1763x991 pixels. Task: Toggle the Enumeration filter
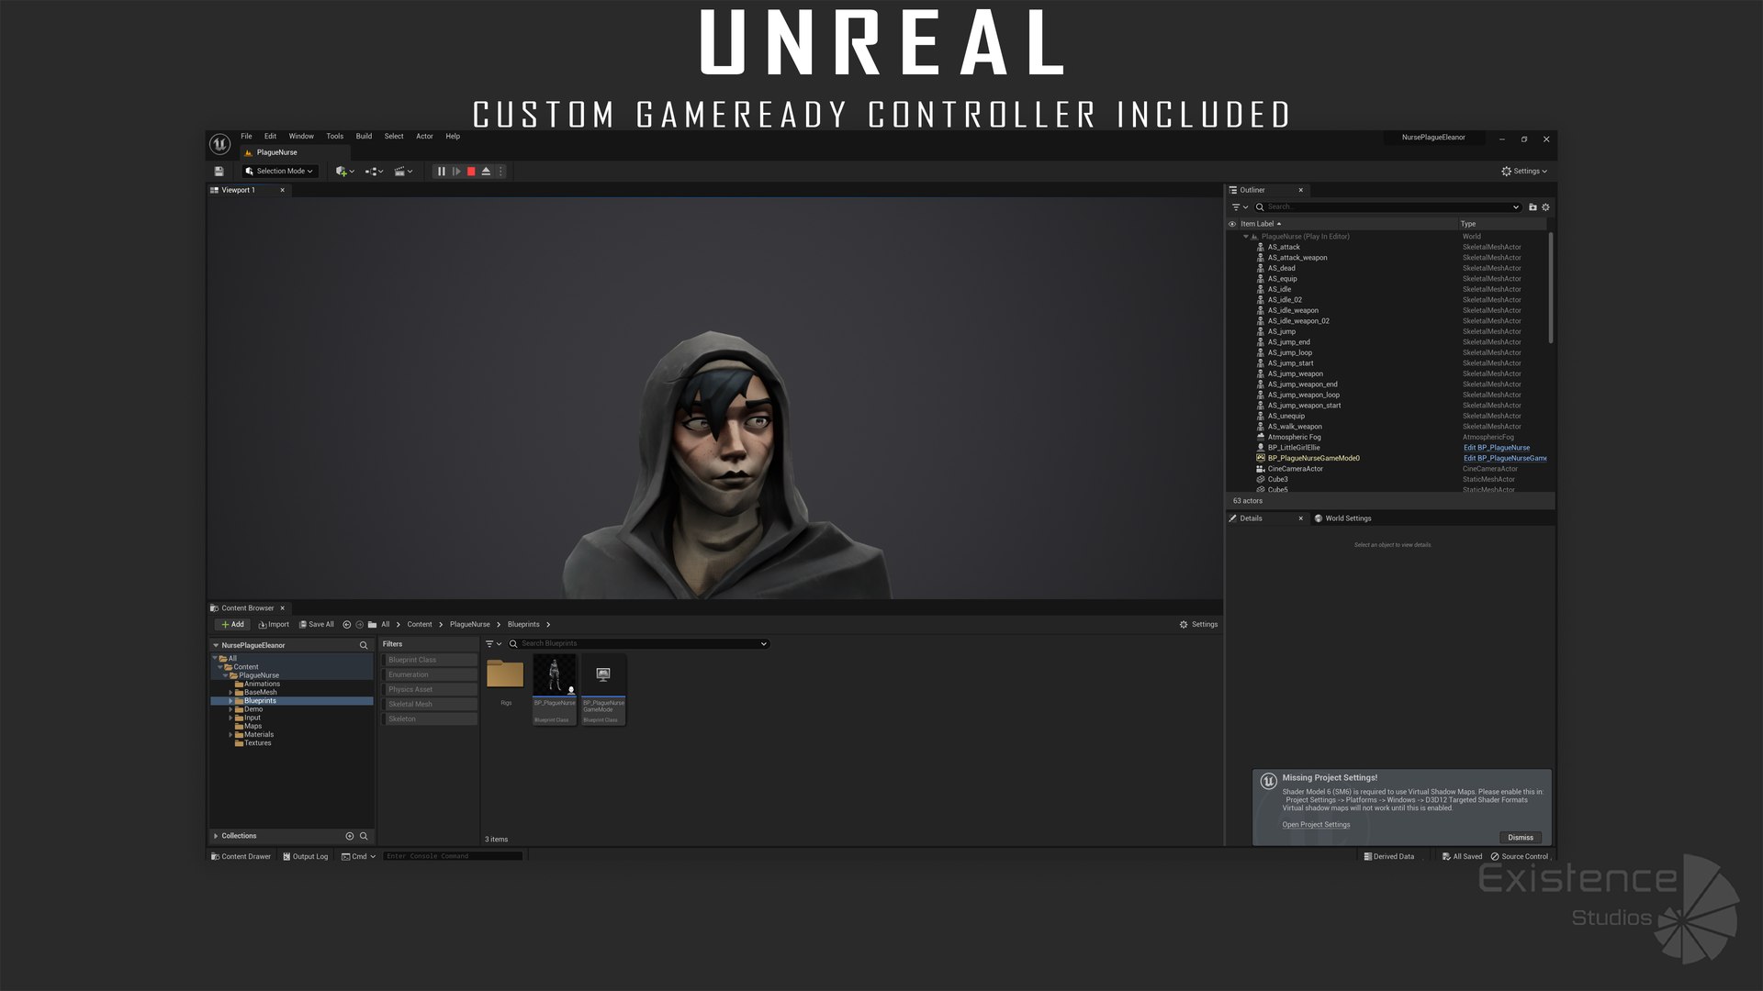click(430, 675)
